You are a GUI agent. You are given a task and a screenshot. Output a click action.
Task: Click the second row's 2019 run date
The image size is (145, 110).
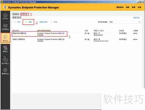pyautogui.click(x=101, y=41)
